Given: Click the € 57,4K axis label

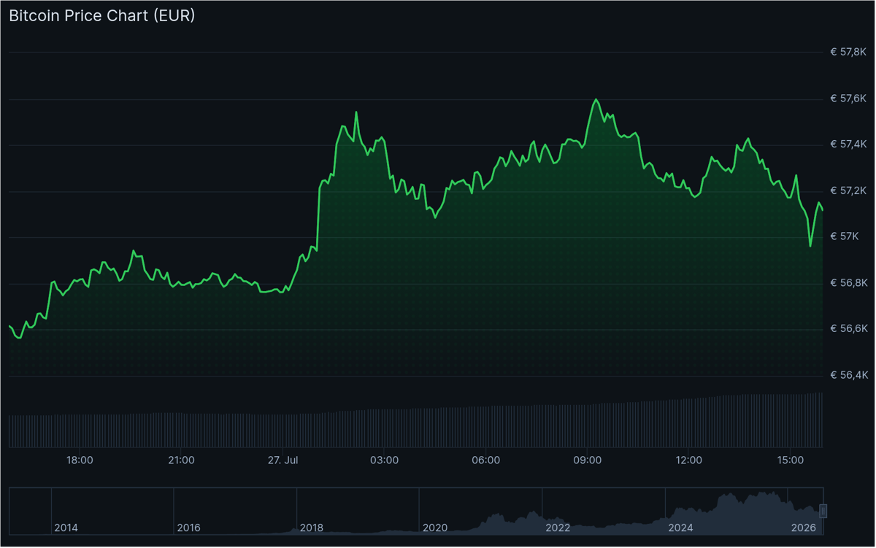Looking at the screenshot, I should point(848,144).
